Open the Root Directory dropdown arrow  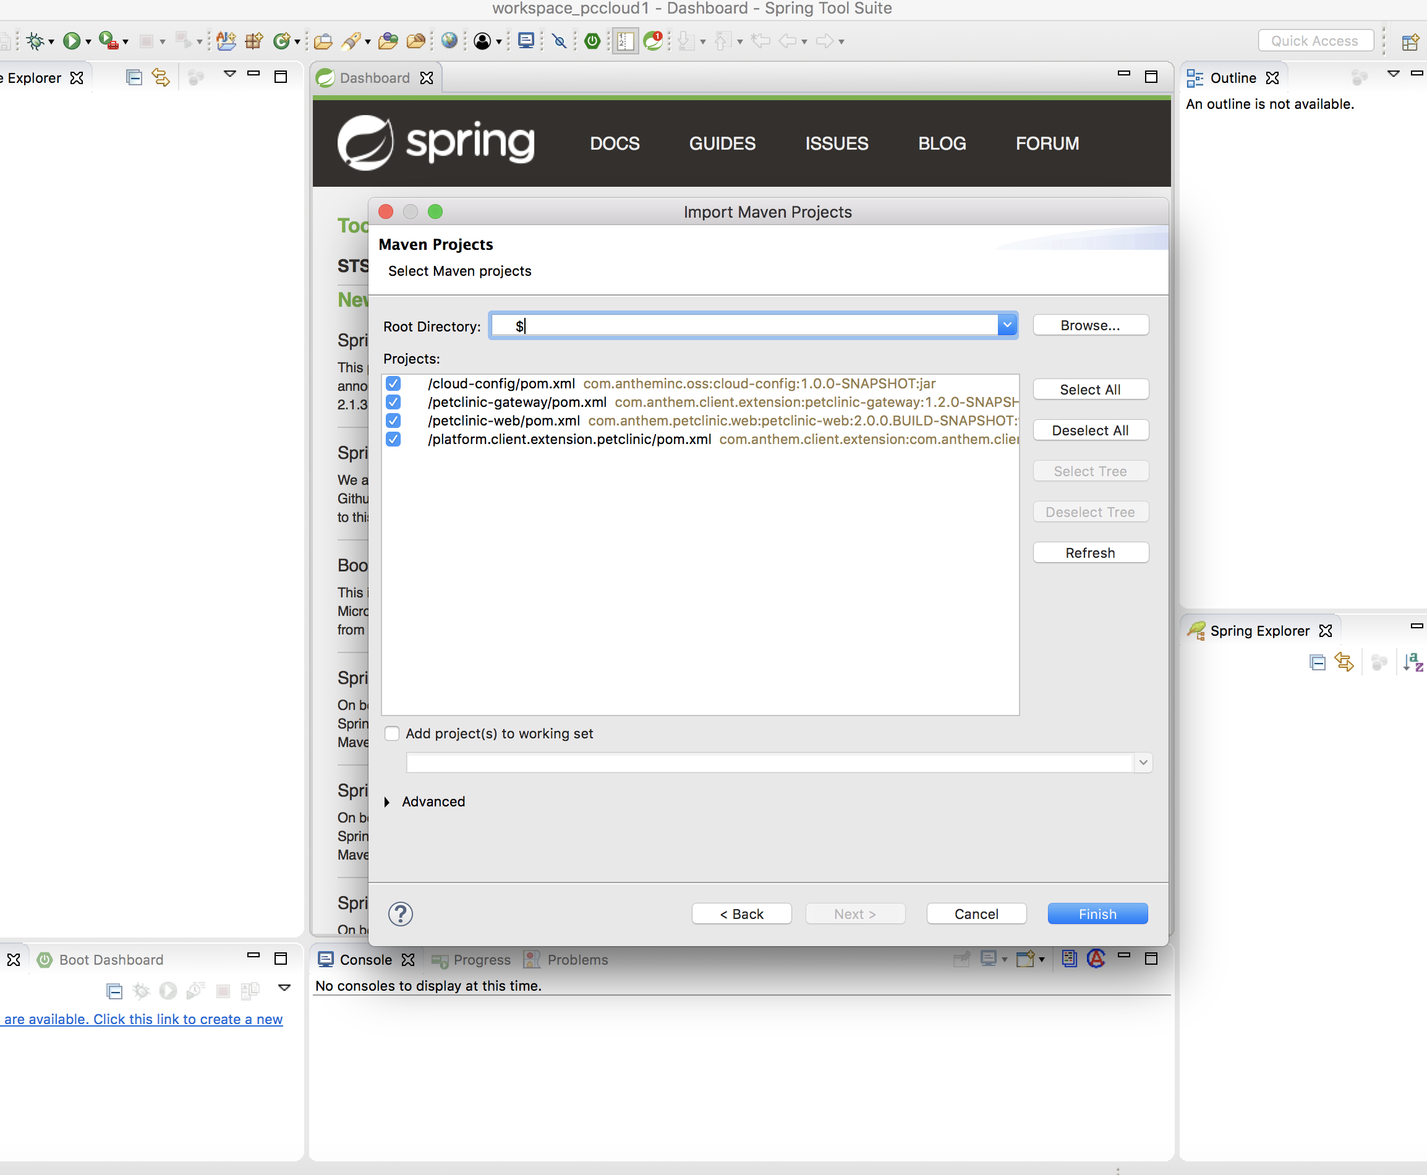coord(1007,325)
